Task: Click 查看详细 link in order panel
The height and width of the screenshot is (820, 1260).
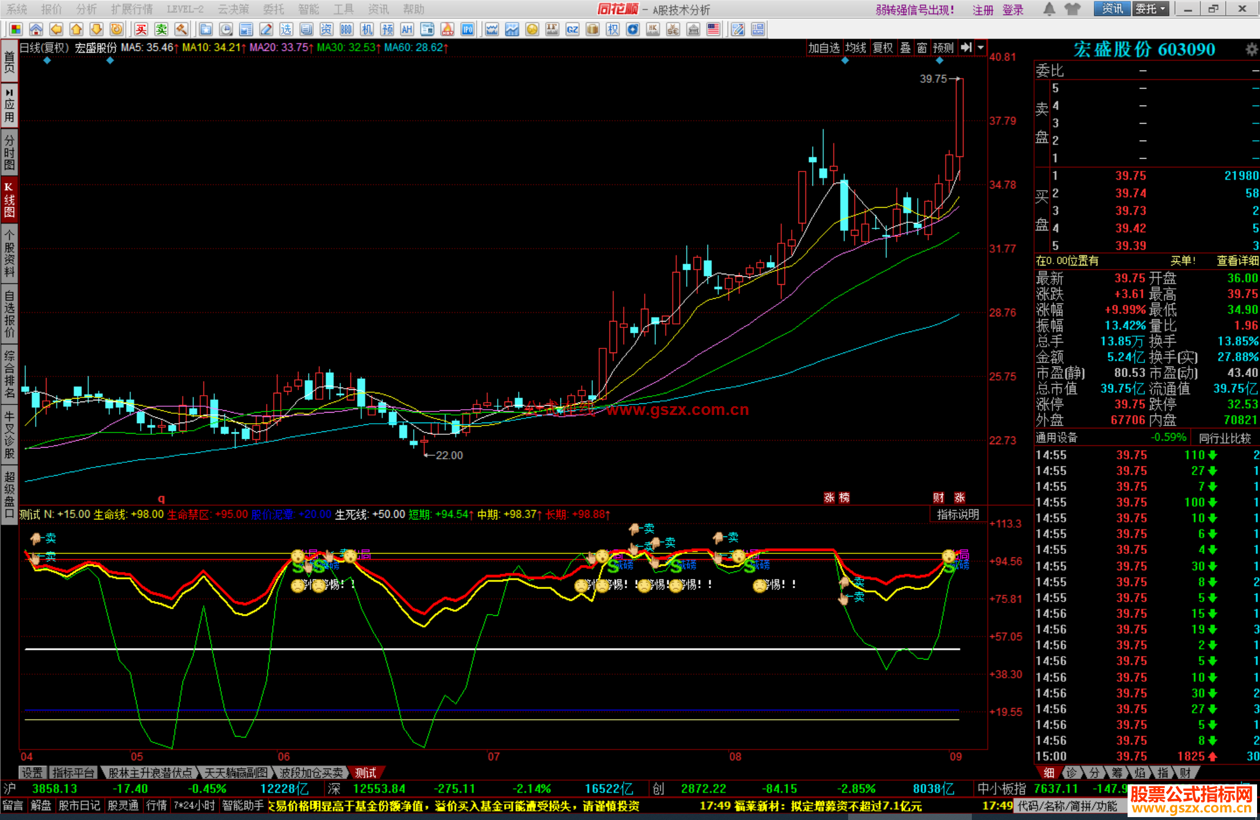Action: click(1237, 261)
